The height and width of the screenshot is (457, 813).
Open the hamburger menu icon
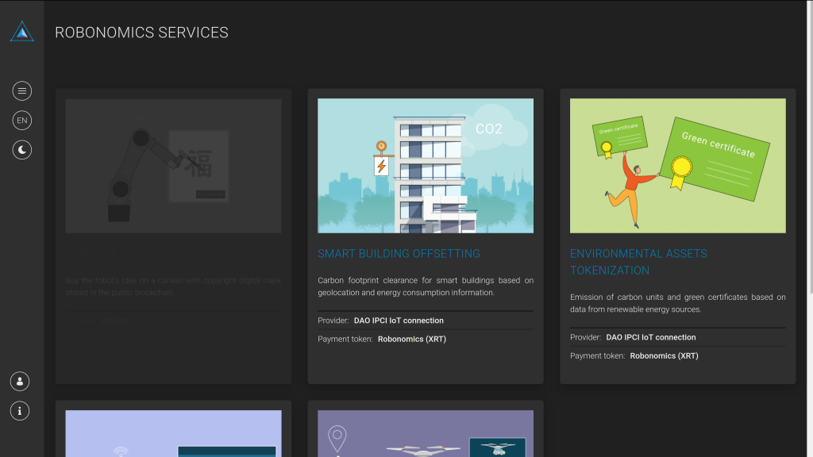(x=21, y=90)
